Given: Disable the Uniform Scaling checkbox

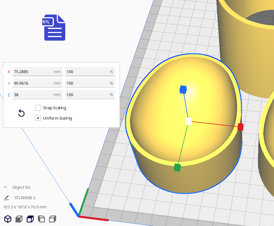Looking at the screenshot, I should click(38, 118).
